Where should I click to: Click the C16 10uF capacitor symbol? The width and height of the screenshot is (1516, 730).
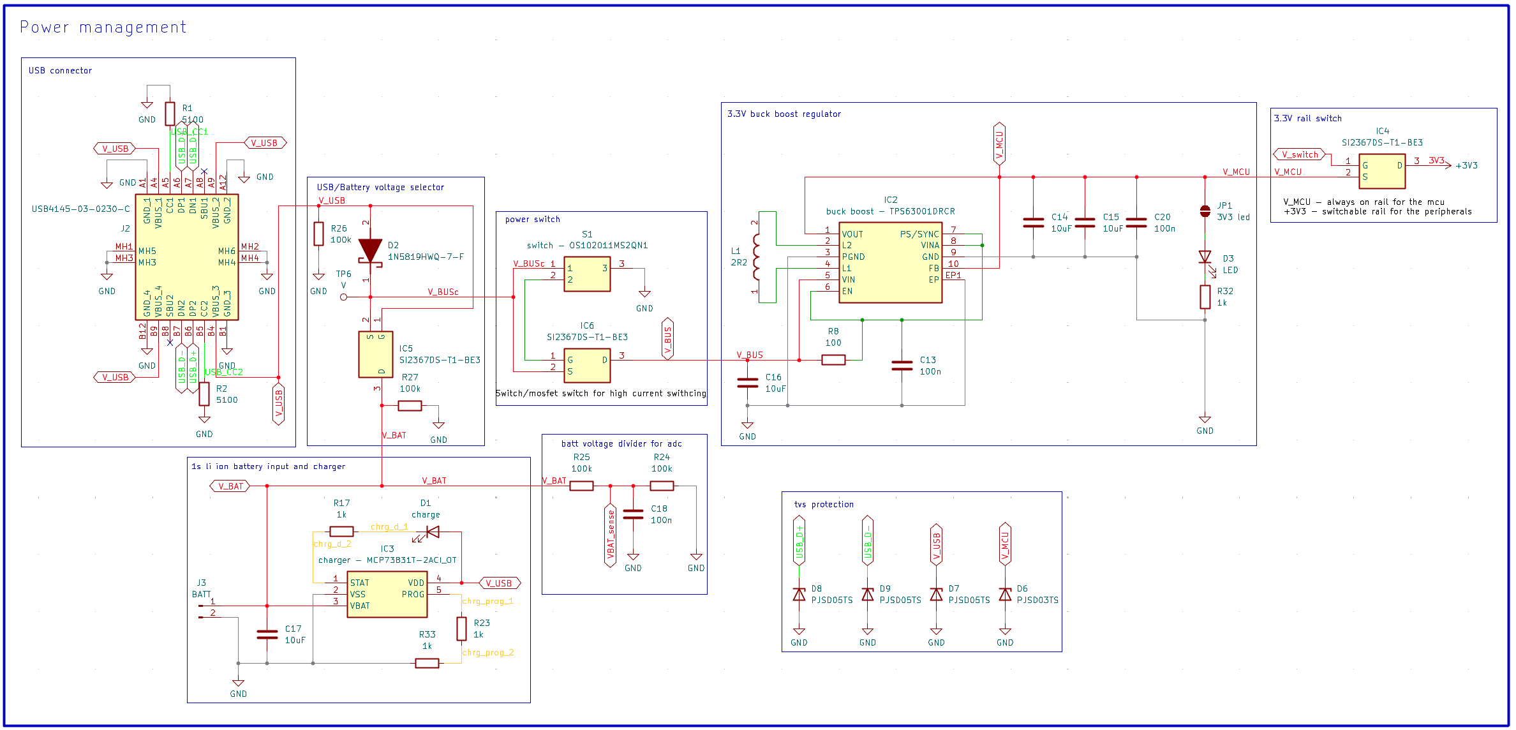coord(747,383)
